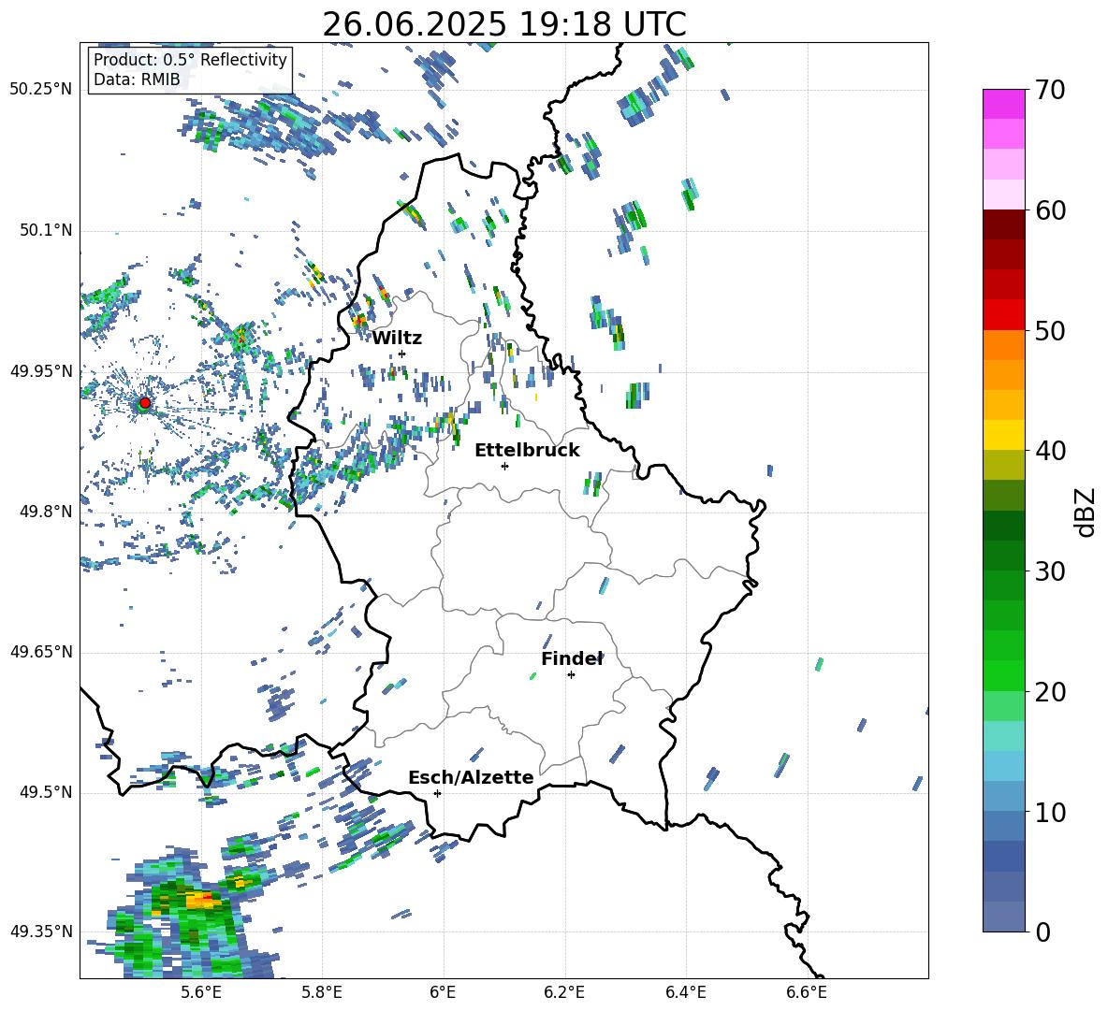Screen dimensions: 1108x1011
Task: Click the colorbar tick label 30
Action: 1050,571
